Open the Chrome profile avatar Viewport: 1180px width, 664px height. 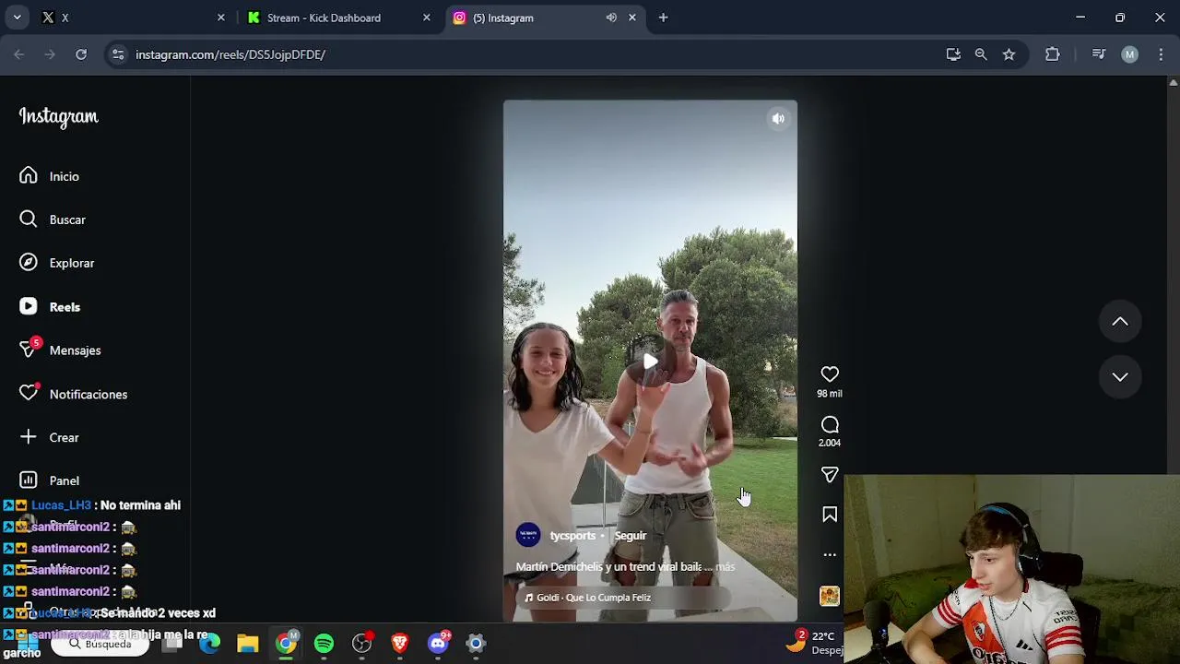(x=1129, y=54)
